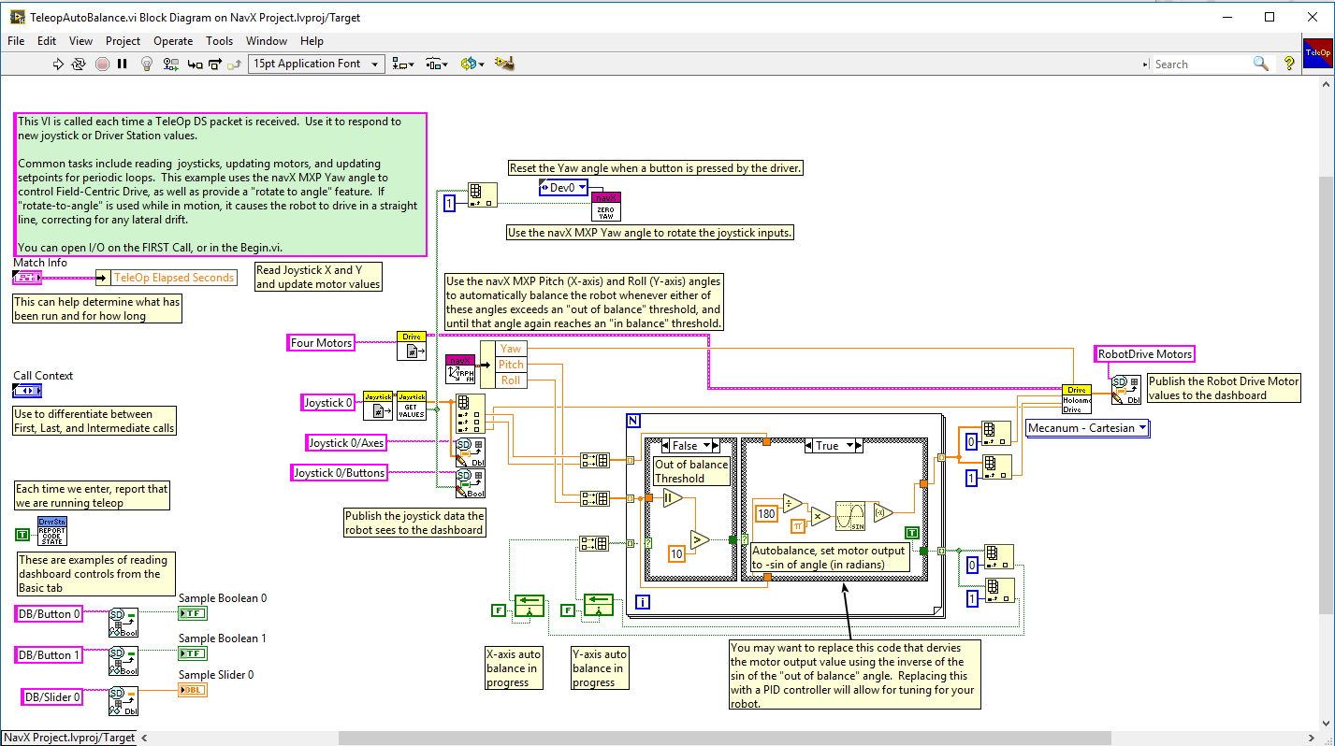Open the False case selector dropdown arrow
Viewport: 1335px width, 746px height.
point(706,446)
